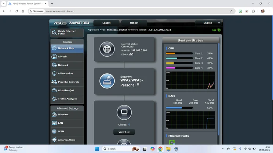This screenshot has width=273, height=153.
Task: Click the Logout button
Action: 106,23
